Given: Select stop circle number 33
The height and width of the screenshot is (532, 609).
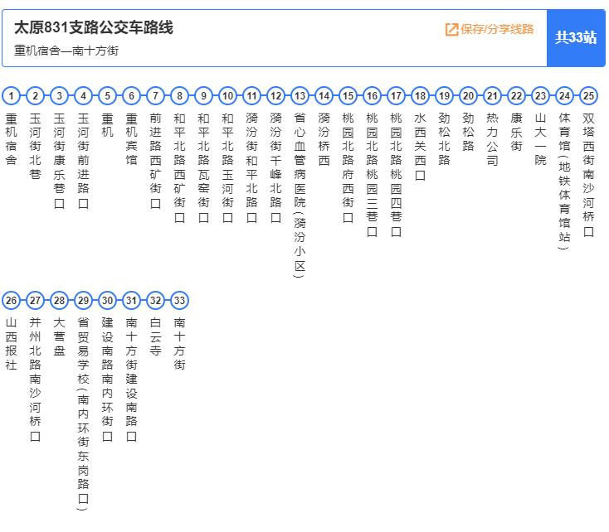Looking at the screenshot, I should click(180, 300).
